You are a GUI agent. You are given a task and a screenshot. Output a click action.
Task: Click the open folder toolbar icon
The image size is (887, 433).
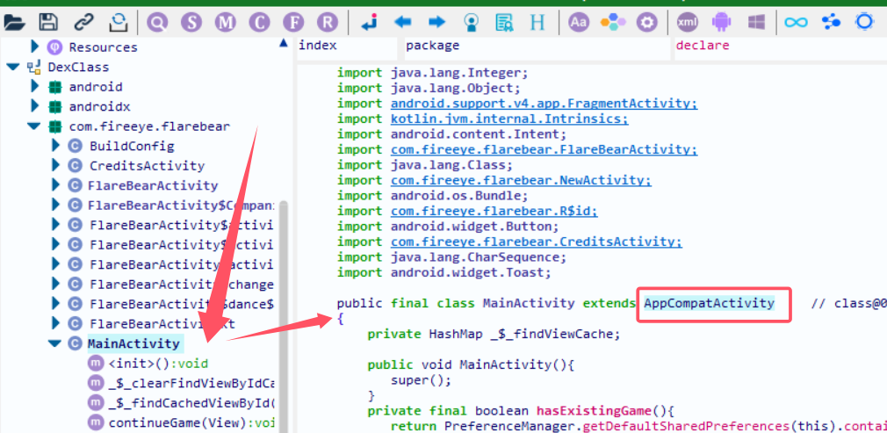[14, 23]
